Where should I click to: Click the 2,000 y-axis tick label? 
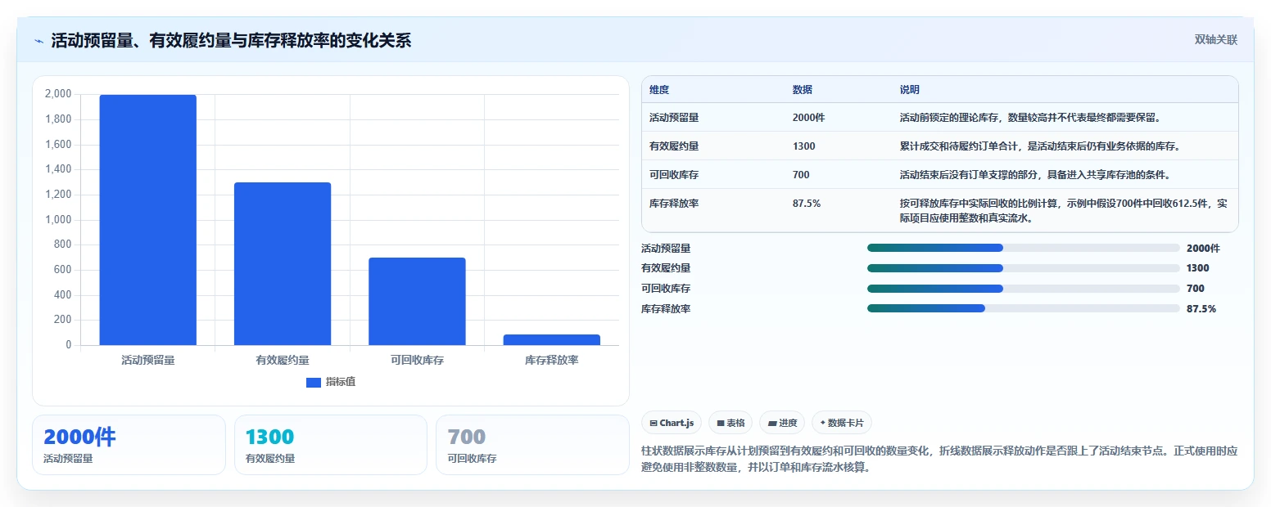pyautogui.click(x=58, y=94)
